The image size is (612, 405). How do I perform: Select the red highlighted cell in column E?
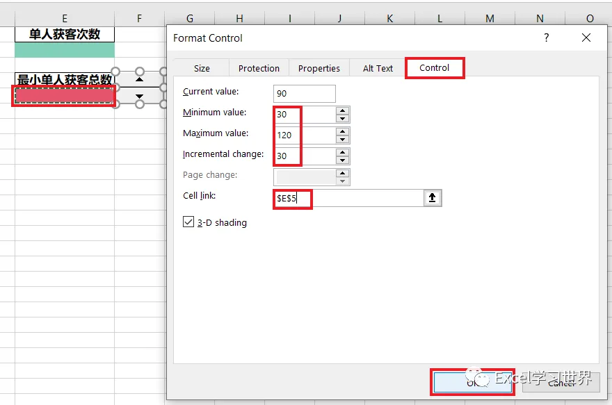65,95
